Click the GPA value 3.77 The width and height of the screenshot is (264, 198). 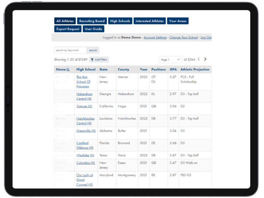coord(173,118)
